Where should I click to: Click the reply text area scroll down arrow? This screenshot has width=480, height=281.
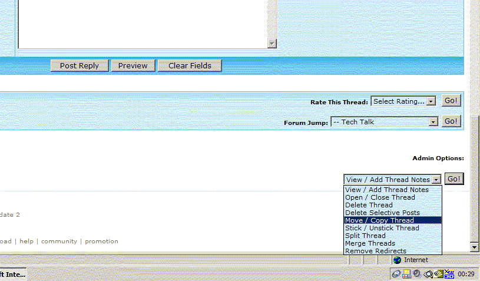point(272,43)
